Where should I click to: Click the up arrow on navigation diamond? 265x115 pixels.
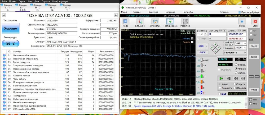point(215,44)
